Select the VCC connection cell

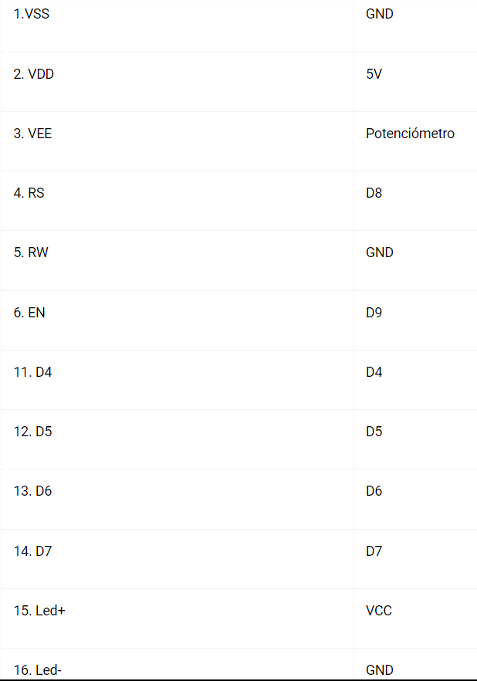point(379,611)
